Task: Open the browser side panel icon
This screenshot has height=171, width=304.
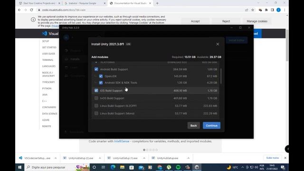Action: 272,10
